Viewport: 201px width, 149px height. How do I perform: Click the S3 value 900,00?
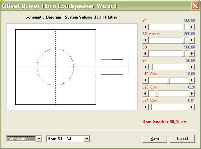click(190, 47)
